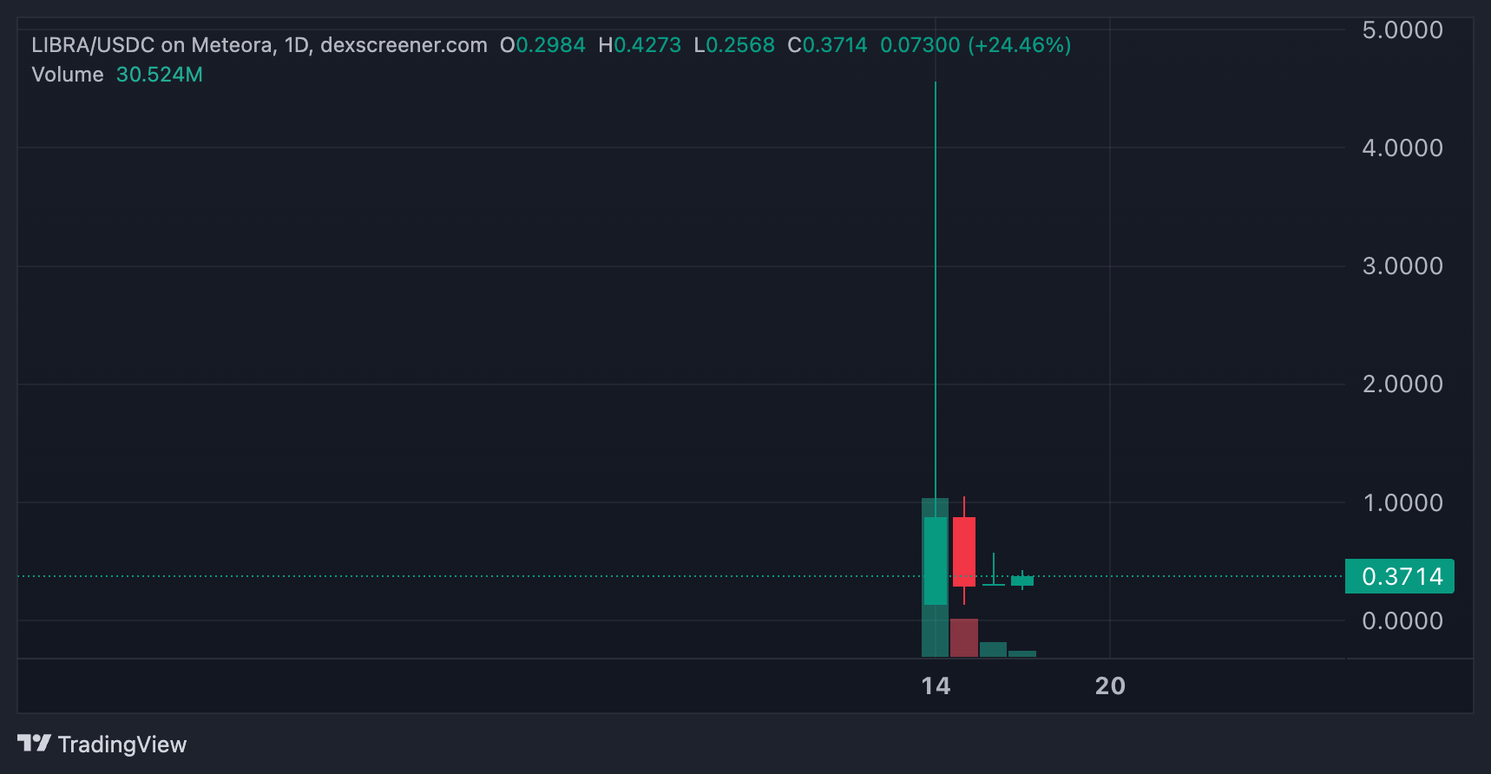Click the large green candle body
The image size is (1491, 774).
(x=935, y=561)
